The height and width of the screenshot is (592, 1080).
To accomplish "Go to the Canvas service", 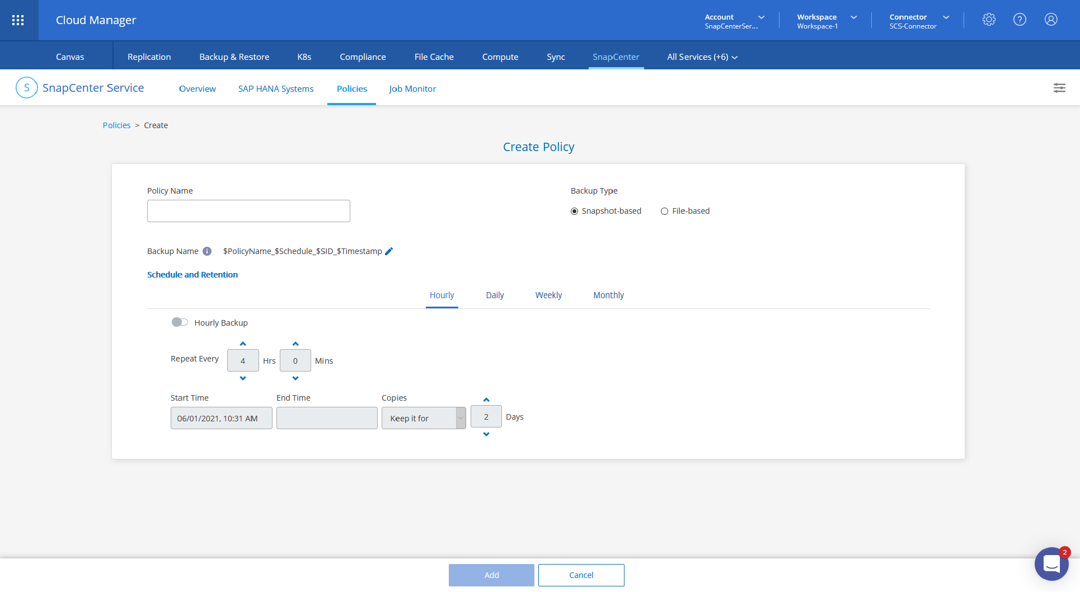I will [70, 57].
